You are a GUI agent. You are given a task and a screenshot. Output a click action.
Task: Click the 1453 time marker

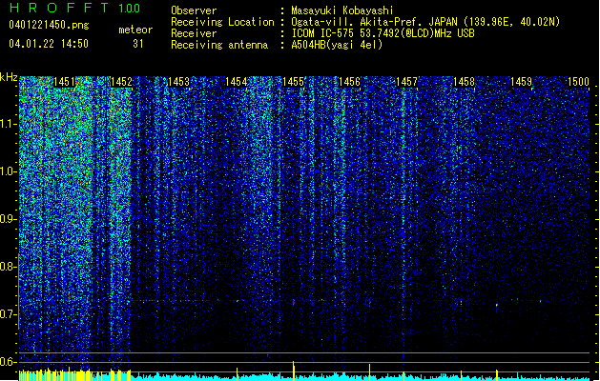click(x=178, y=82)
